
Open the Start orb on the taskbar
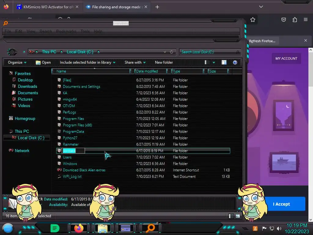(x=8, y=228)
